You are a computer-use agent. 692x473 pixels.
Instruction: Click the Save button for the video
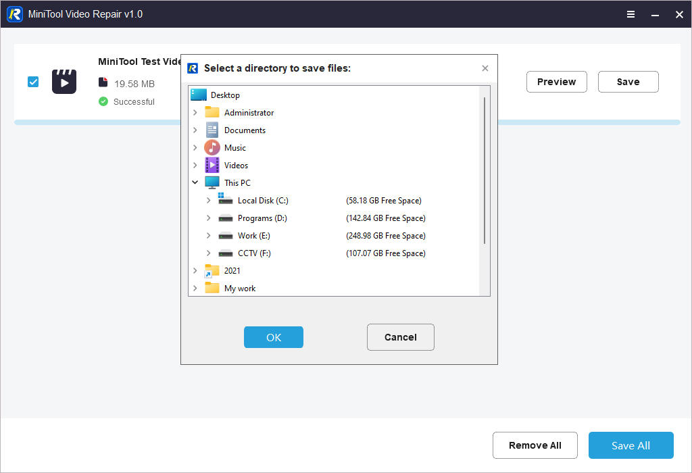coord(628,82)
